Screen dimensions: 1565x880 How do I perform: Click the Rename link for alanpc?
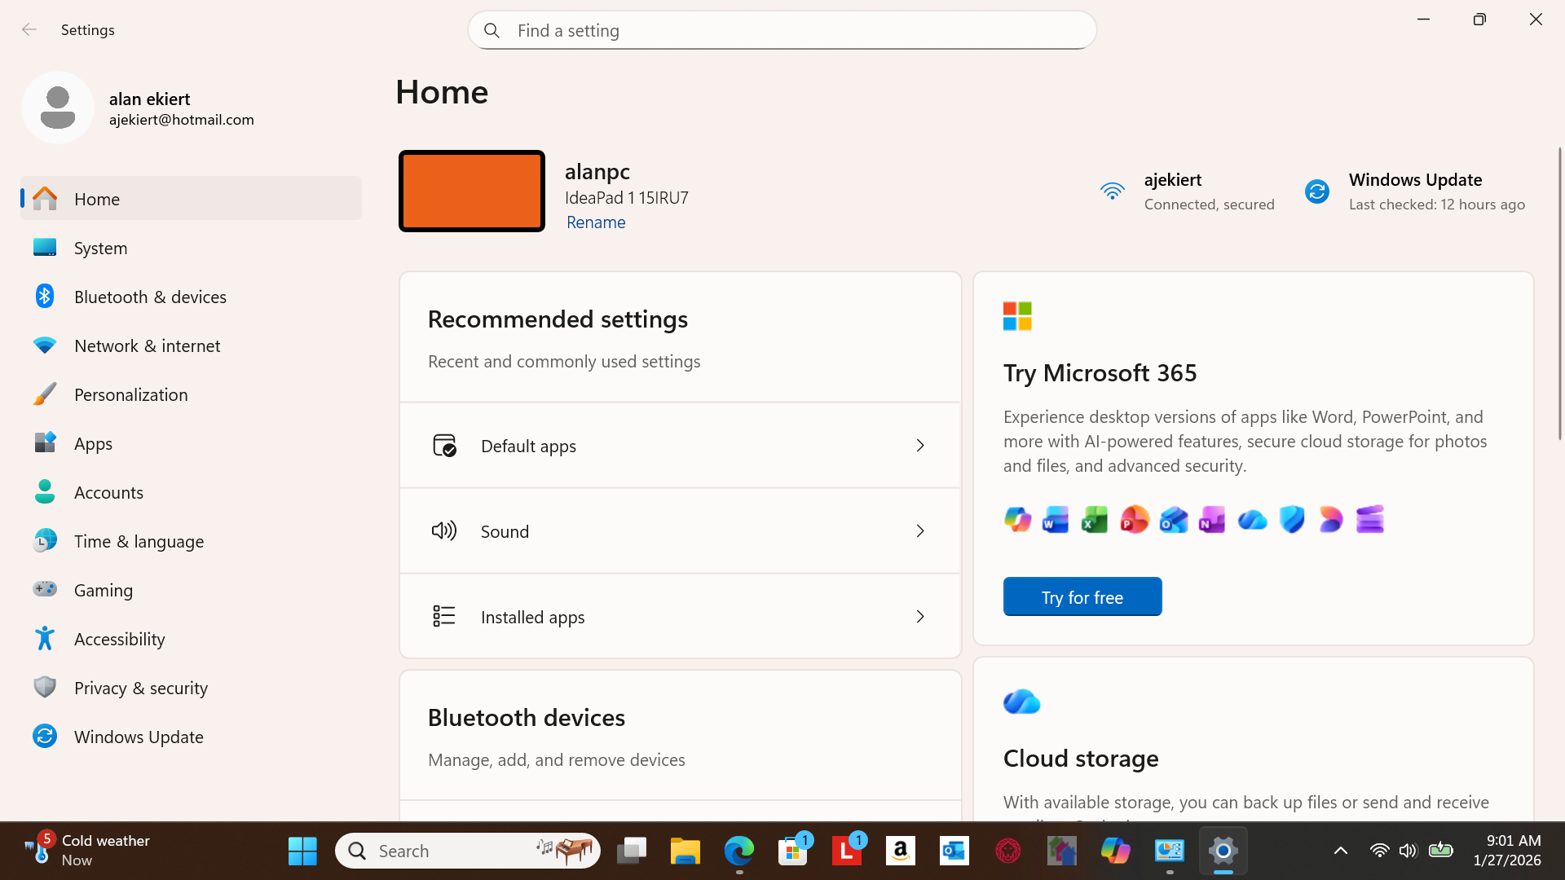[x=596, y=222]
